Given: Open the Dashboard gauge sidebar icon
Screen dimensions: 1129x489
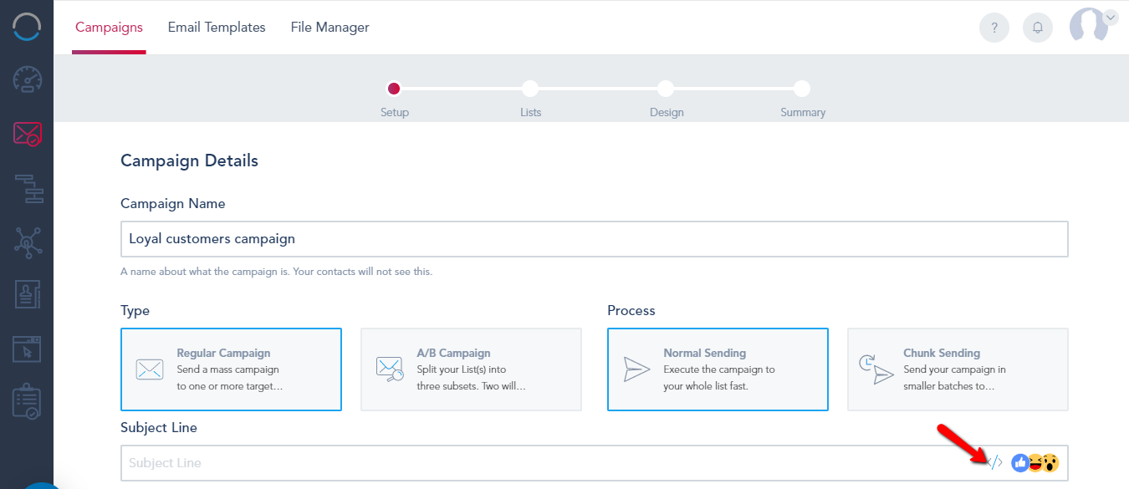Looking at the screenshot, I should (27, 79).
